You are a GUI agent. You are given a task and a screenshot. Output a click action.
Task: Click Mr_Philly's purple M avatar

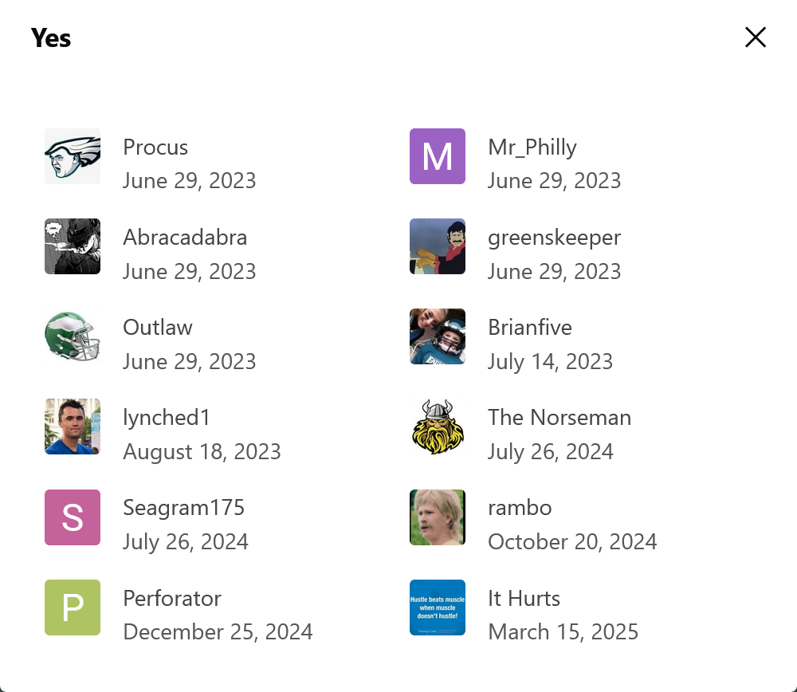[x=438, y=156]
